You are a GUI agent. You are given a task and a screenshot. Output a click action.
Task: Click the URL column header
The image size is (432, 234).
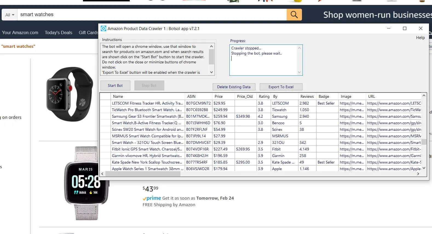click(x=393, y=96)
